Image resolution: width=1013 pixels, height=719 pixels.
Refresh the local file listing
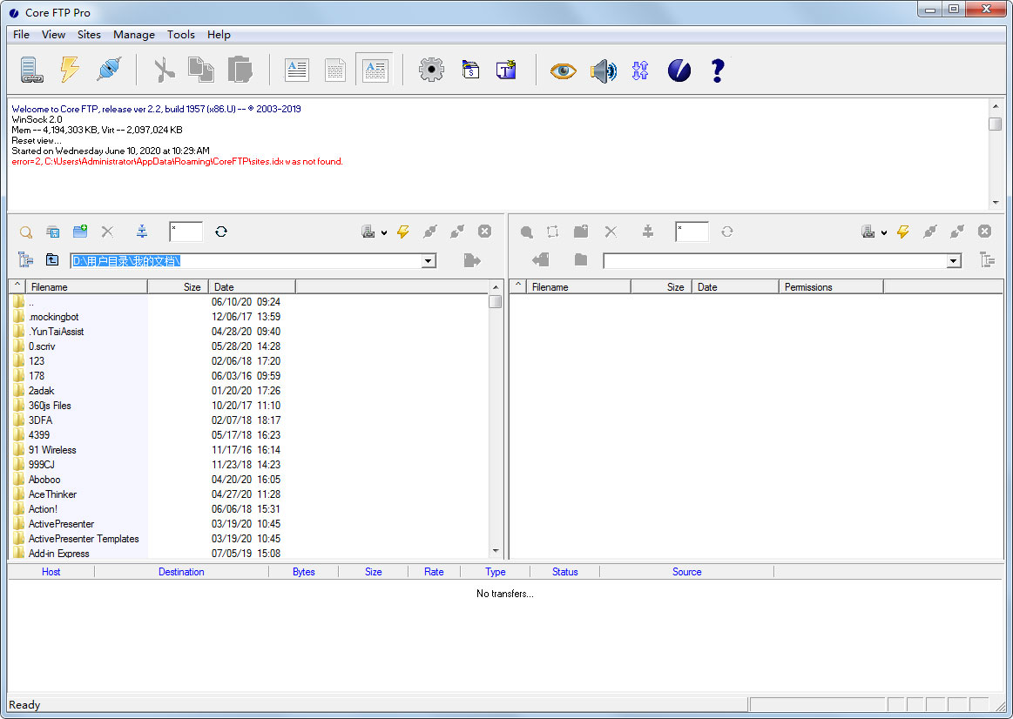pyautogui.click(x=221, y=232)
